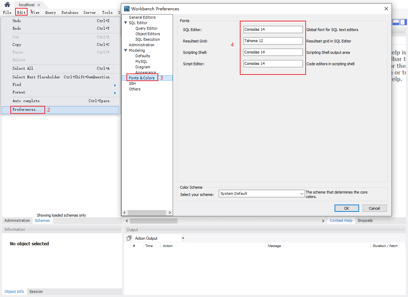
Task: Edit the Resultset Grid font field
Action: [x=273, y=41]
